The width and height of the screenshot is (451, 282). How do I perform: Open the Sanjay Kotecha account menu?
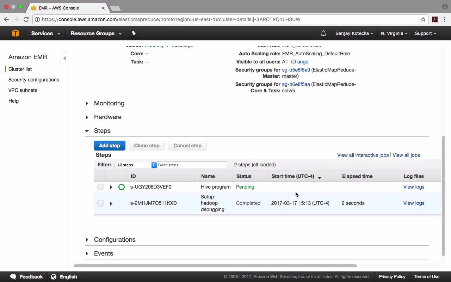(354, 33)
